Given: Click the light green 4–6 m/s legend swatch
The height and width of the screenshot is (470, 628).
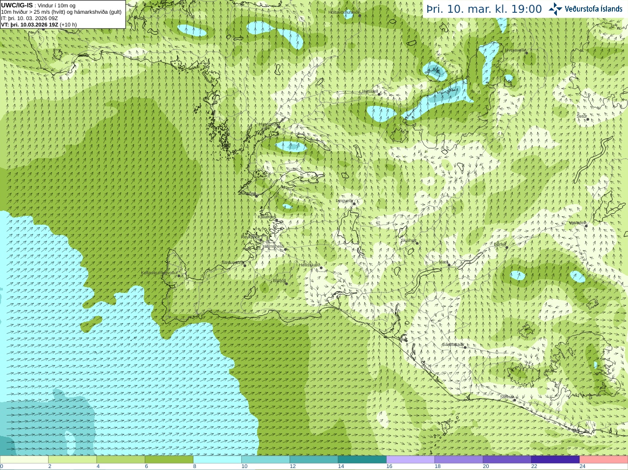Looking at the screenshot, I should [x=121, y=460].
